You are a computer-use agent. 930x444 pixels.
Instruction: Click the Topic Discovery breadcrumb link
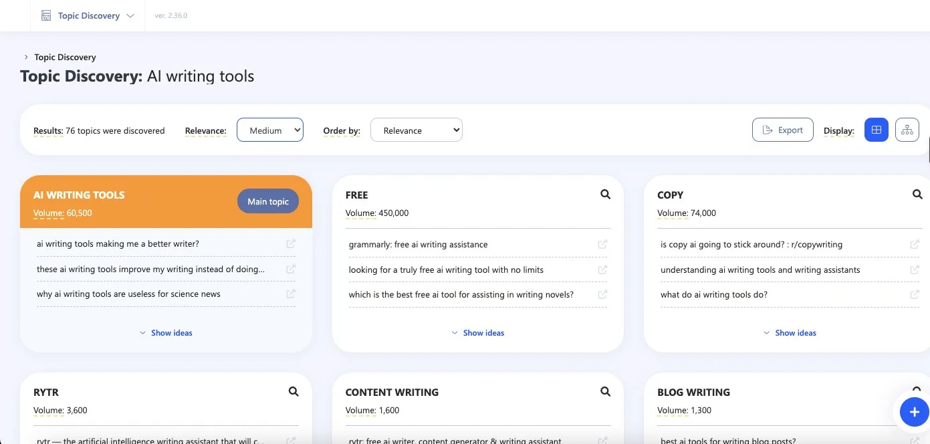(x=66, y=58)
